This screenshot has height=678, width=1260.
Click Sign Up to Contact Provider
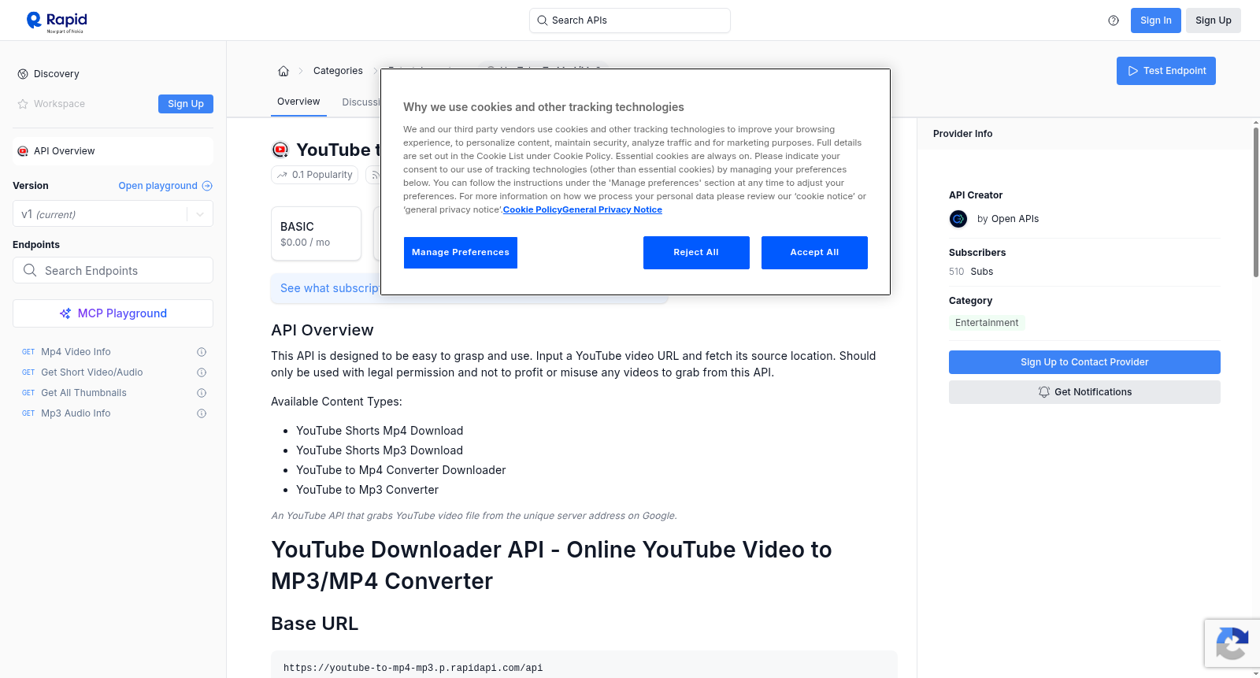tap(1084, 362)
